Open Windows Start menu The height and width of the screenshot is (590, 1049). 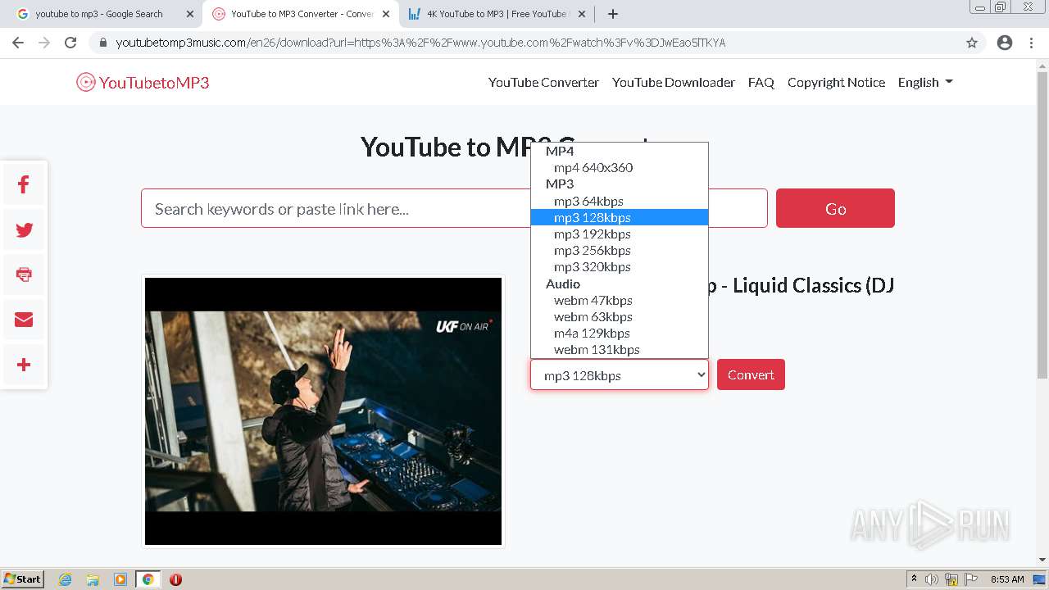click(23, 579)
